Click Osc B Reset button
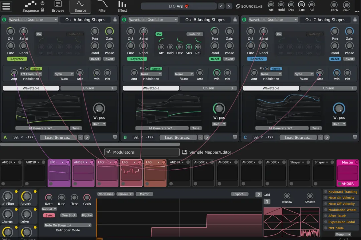Viewport: 361px width, 240px height. pos(215,59)
